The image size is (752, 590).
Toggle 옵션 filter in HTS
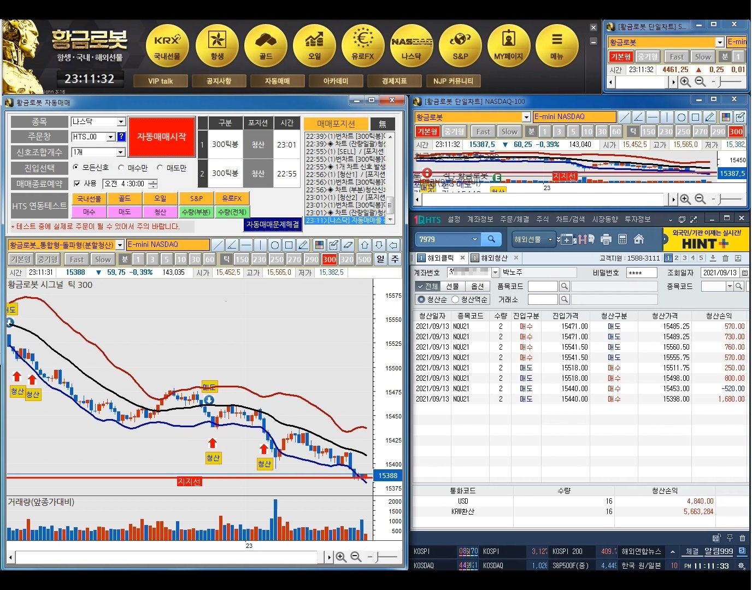point(478,286)
